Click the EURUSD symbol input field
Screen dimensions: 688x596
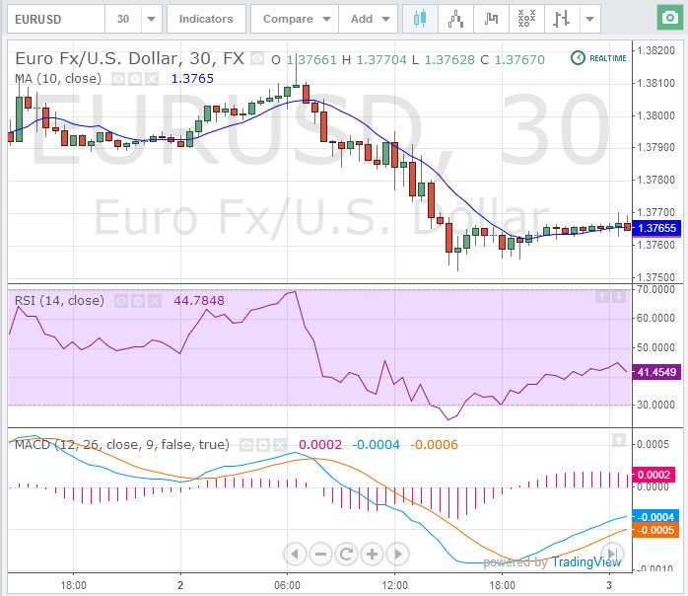tap(56, 19)
